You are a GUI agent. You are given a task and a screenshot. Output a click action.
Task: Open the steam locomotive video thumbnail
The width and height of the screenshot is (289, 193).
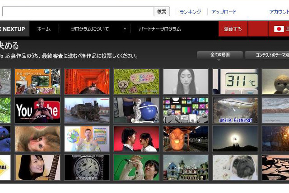pos(87,110)
